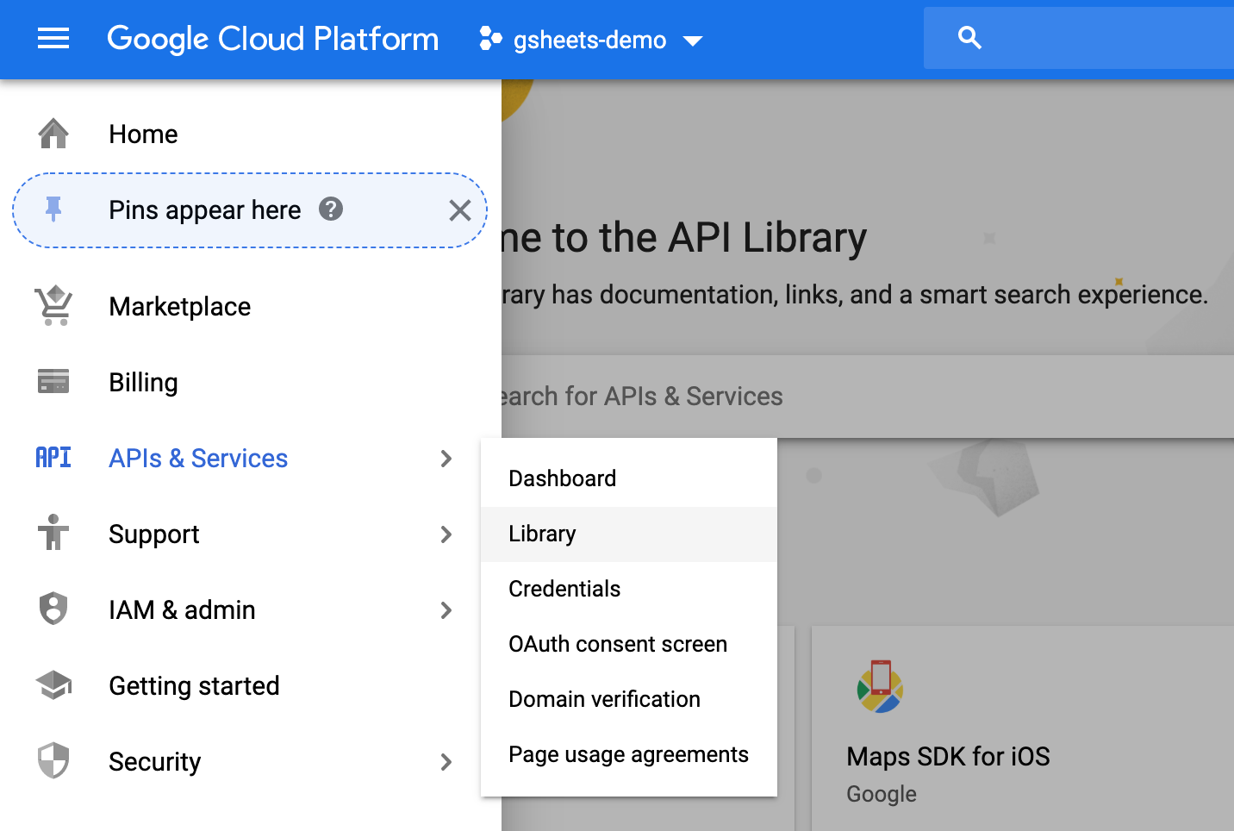Dismiss the Pins appear here banner

pyautogui.click(x=459, y=209)
